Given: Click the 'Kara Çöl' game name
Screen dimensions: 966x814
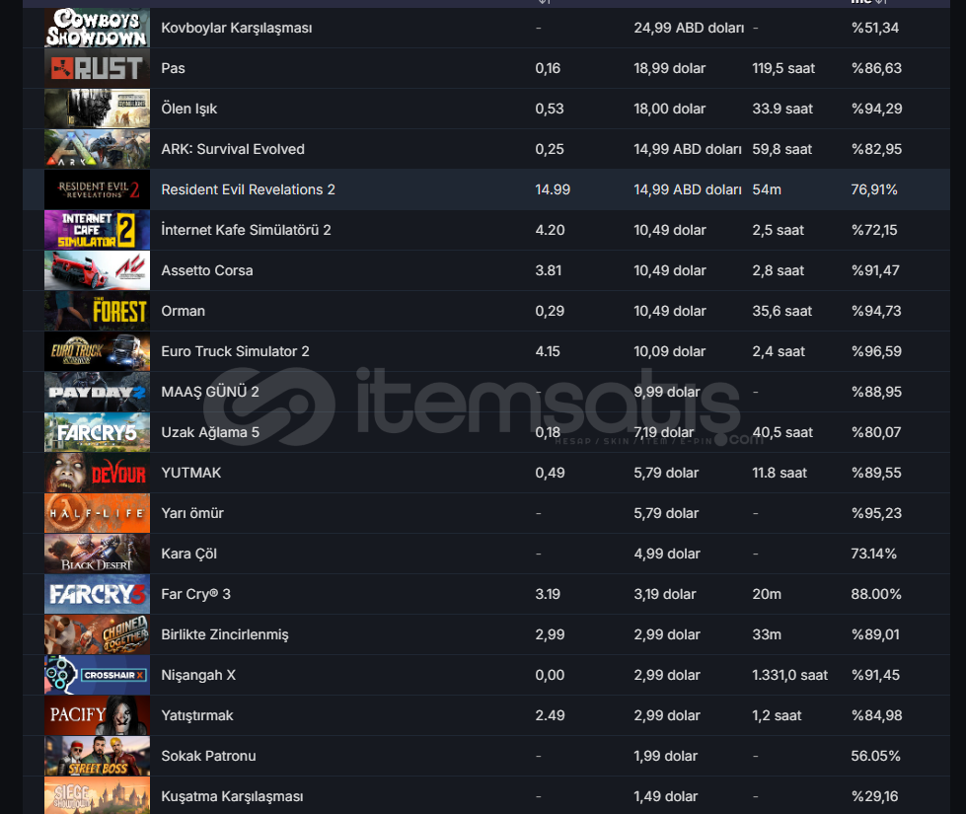Looking at the screenshot, I should pos(189,554).
